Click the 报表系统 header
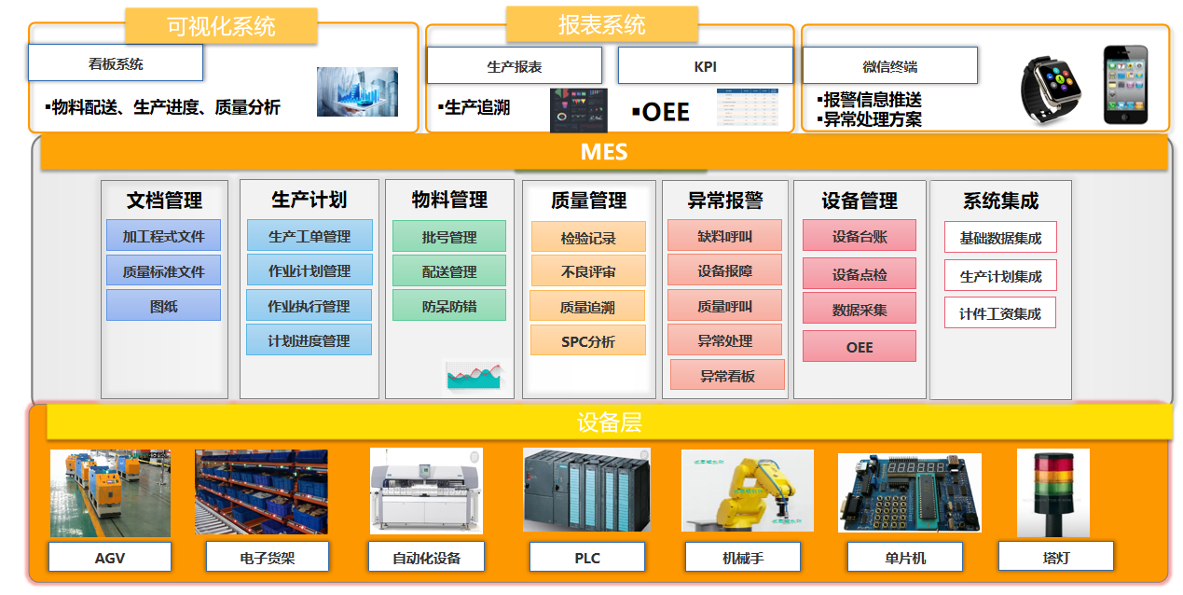Image resolution: width=1183 pixels, height=595 pixels. pyautogui.click(x=602, y=23)
